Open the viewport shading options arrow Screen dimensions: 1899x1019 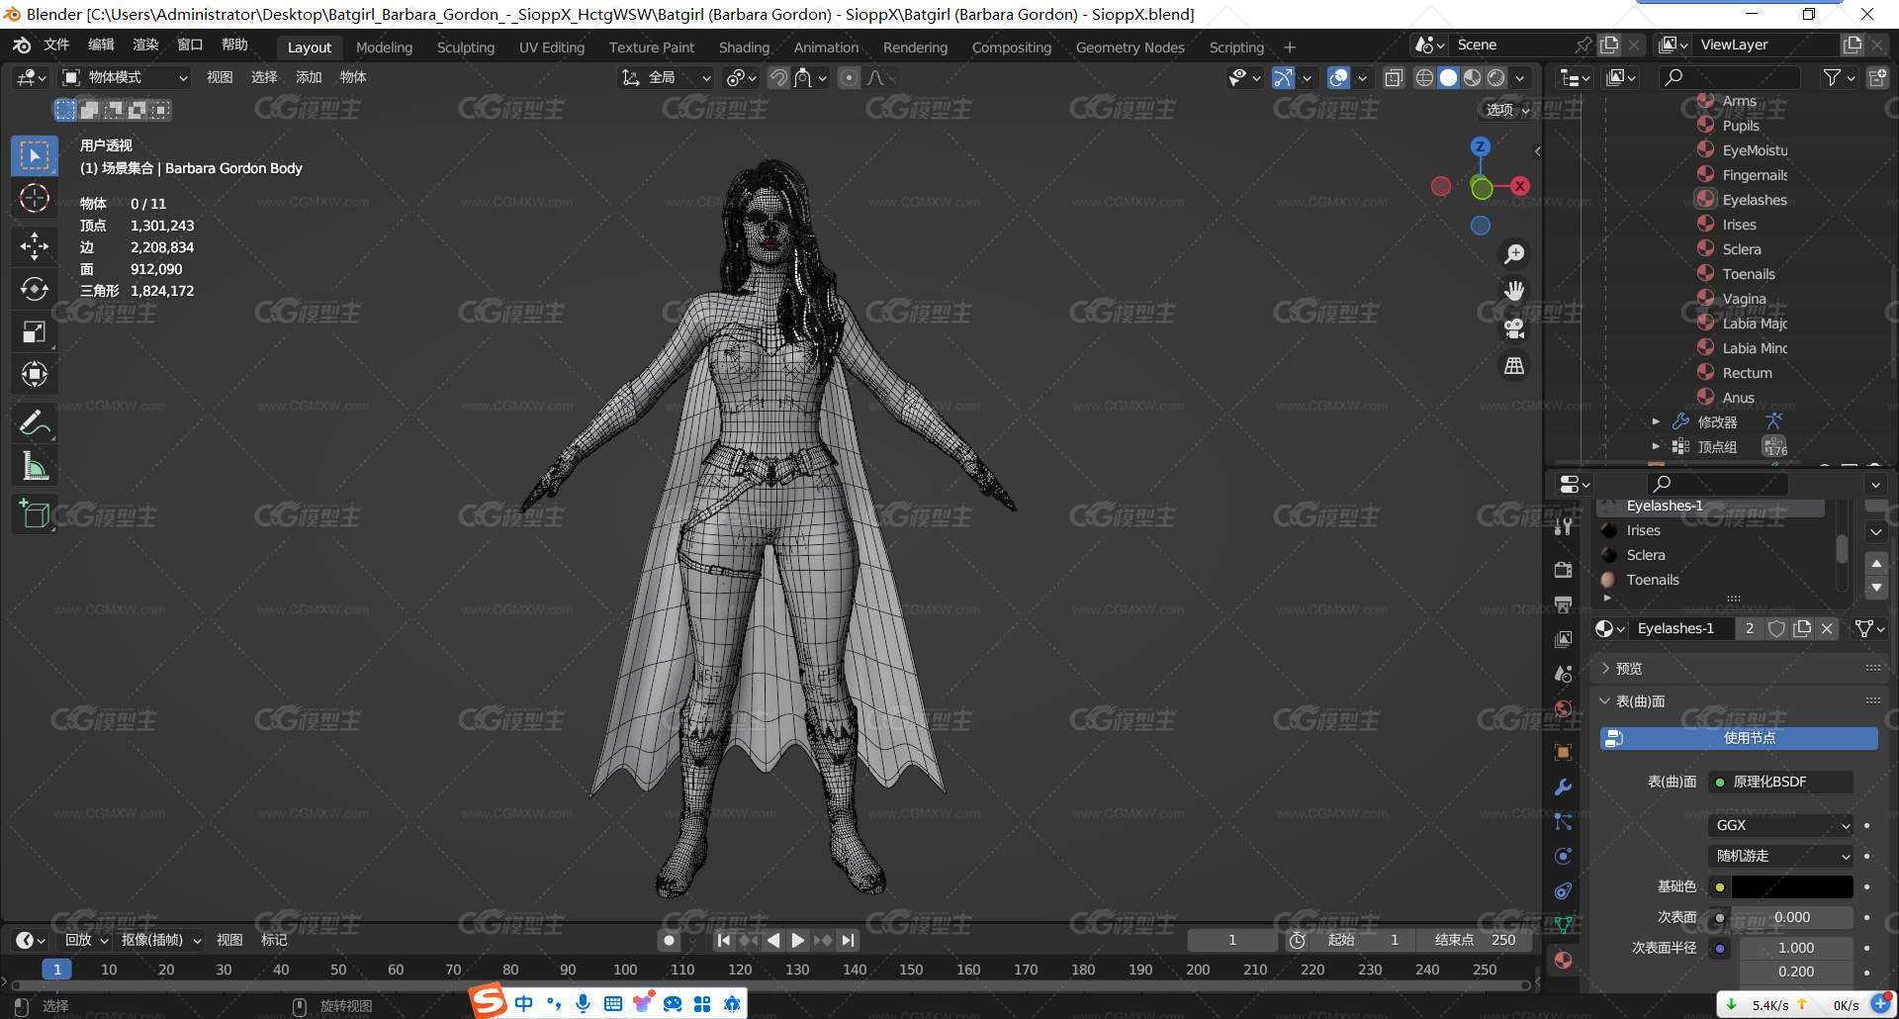(1520, 77)
